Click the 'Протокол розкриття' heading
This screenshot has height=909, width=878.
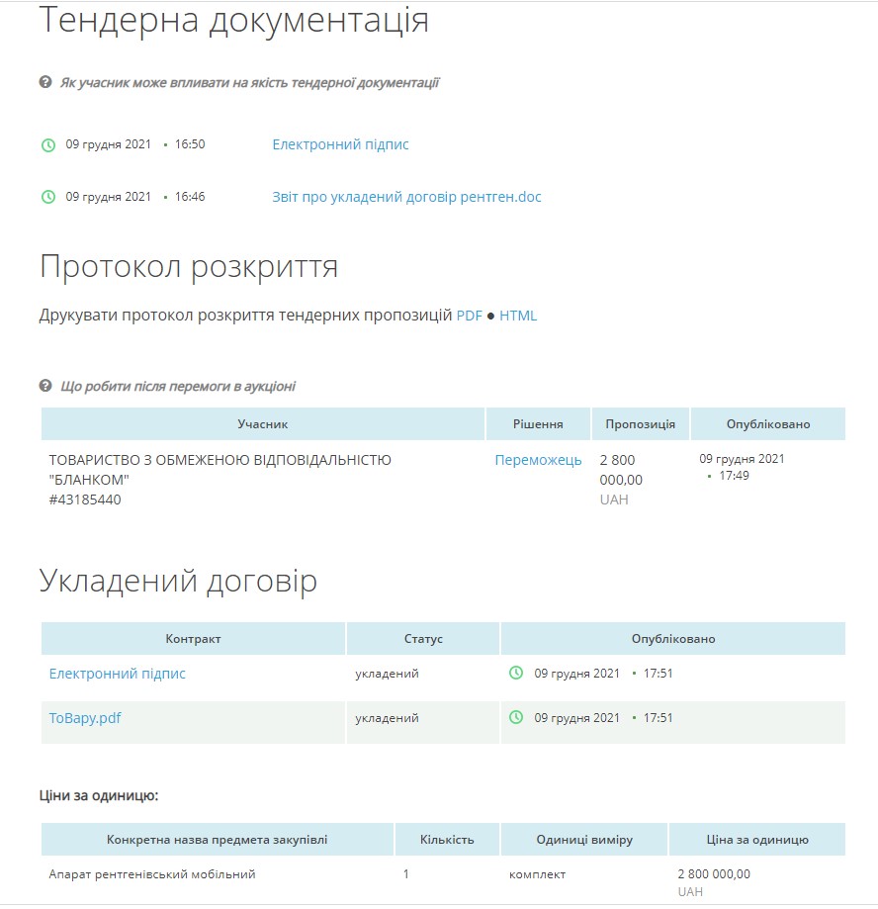188,267
